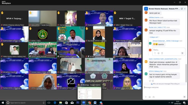Select Eka Mutia (MTsN 4 Kerinci) tile
The width and height of the screenshot is (188, 105).
[99, 34]
